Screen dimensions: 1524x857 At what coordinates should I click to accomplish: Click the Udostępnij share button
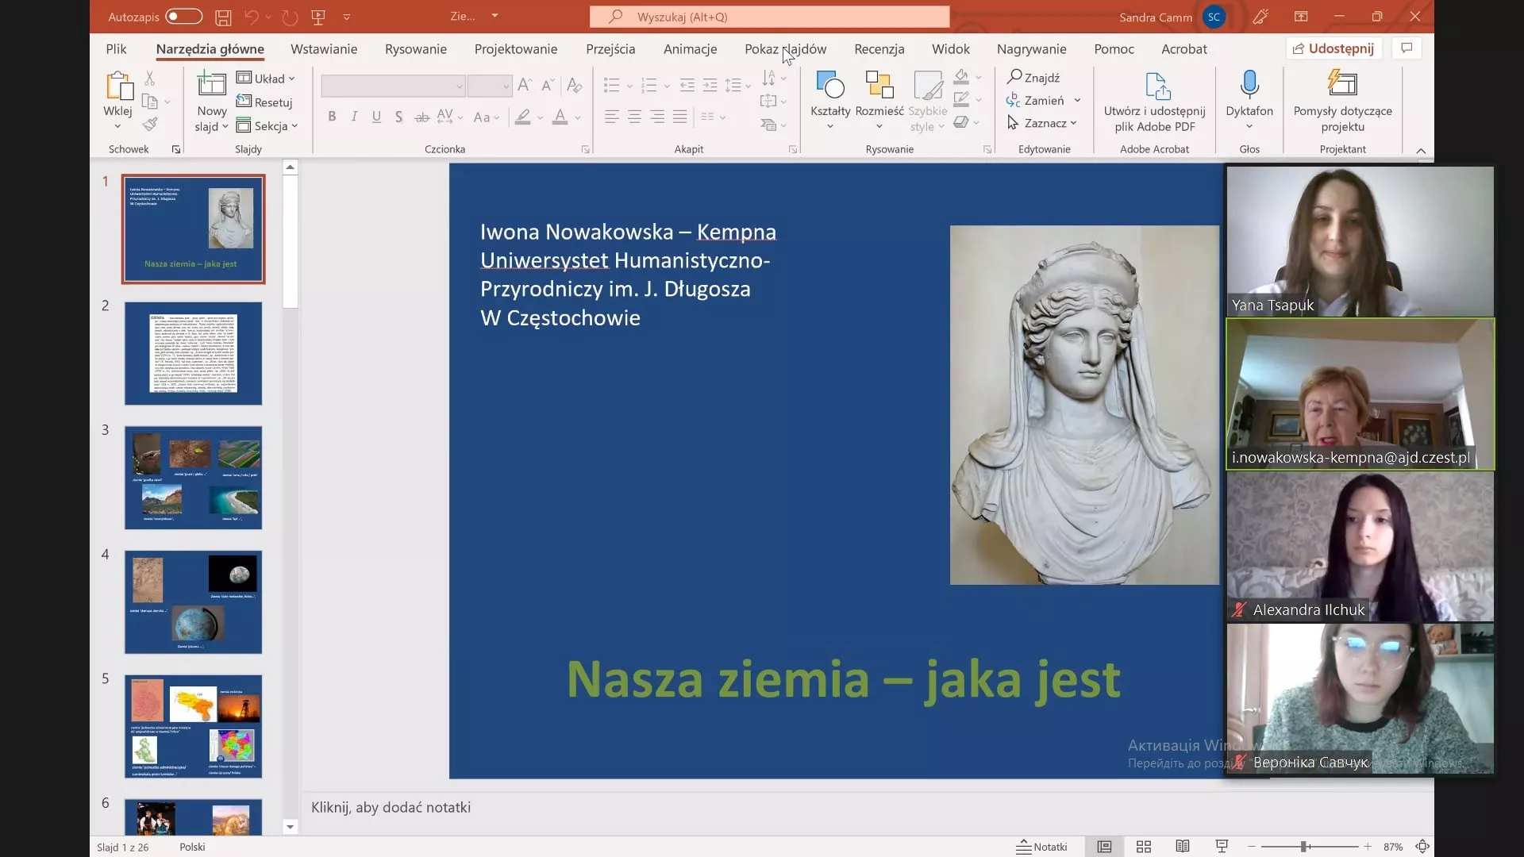click(1333, 48)
